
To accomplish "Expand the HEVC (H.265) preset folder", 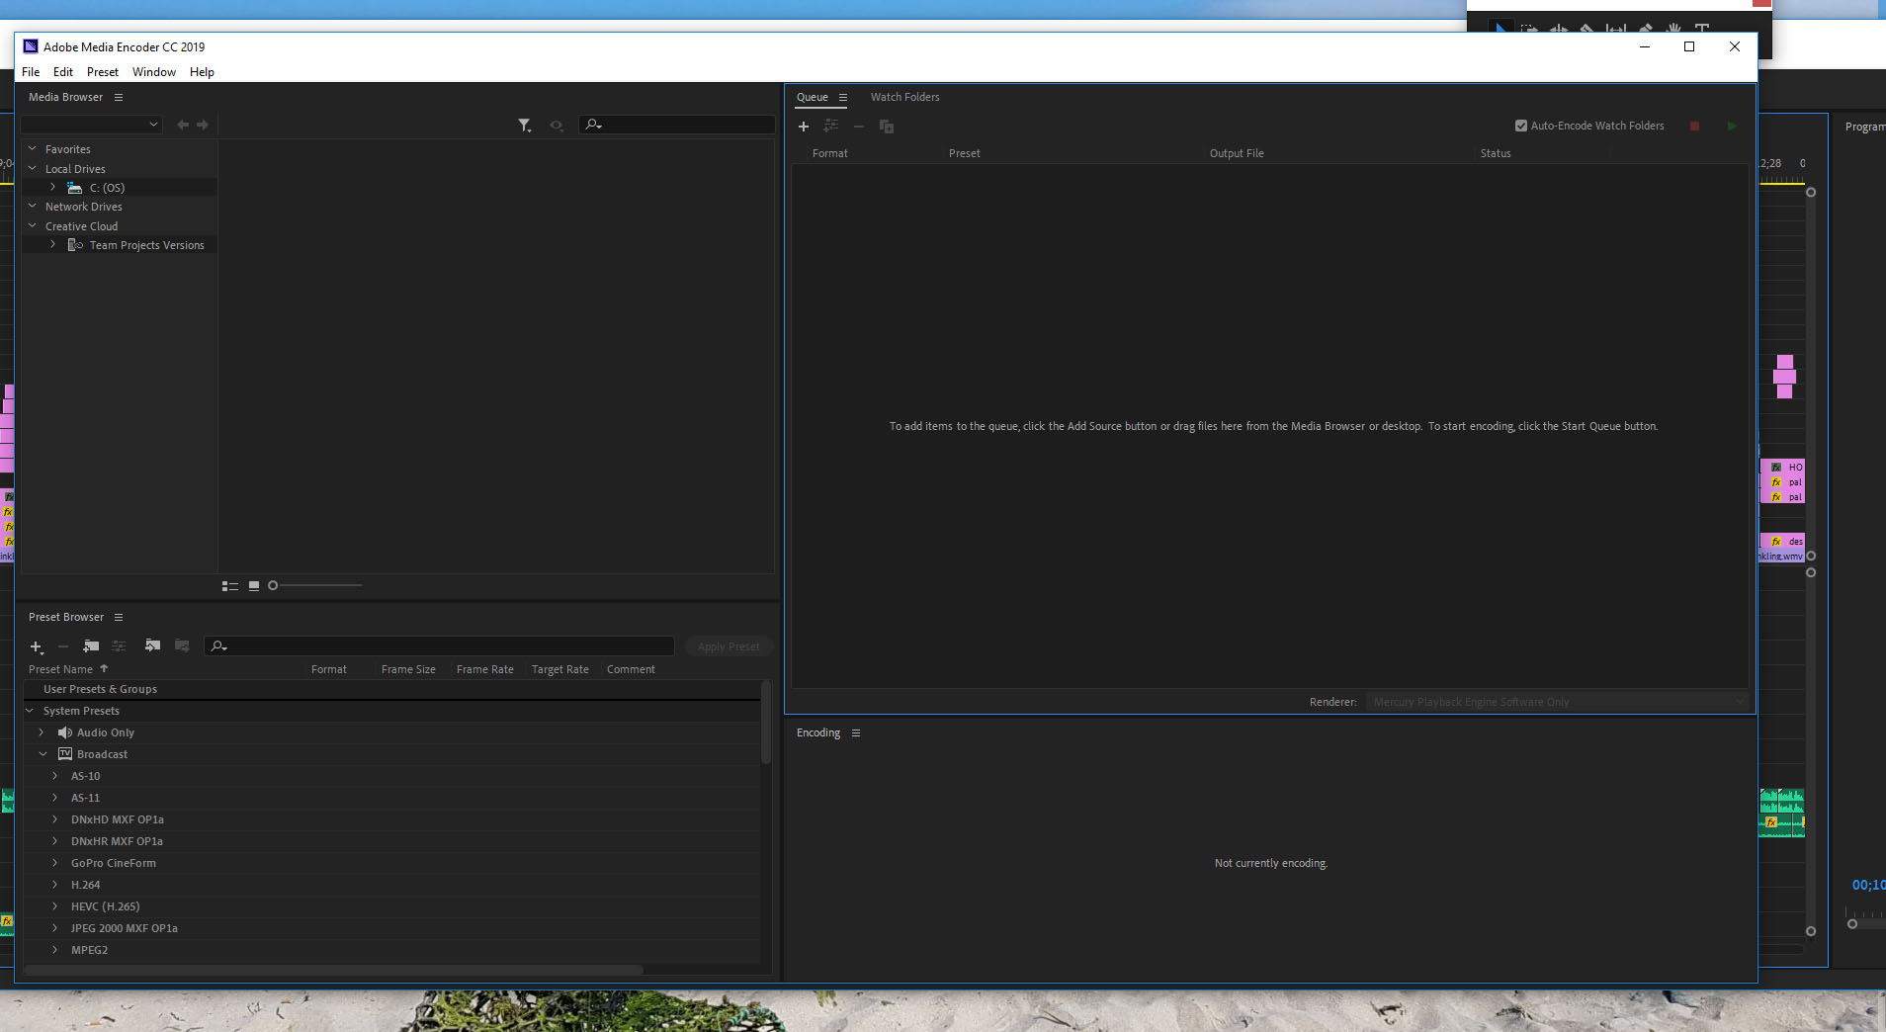I will coord(55,906).
